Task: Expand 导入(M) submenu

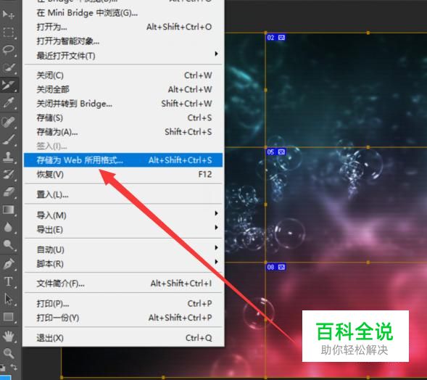Action: click(123, 215)
